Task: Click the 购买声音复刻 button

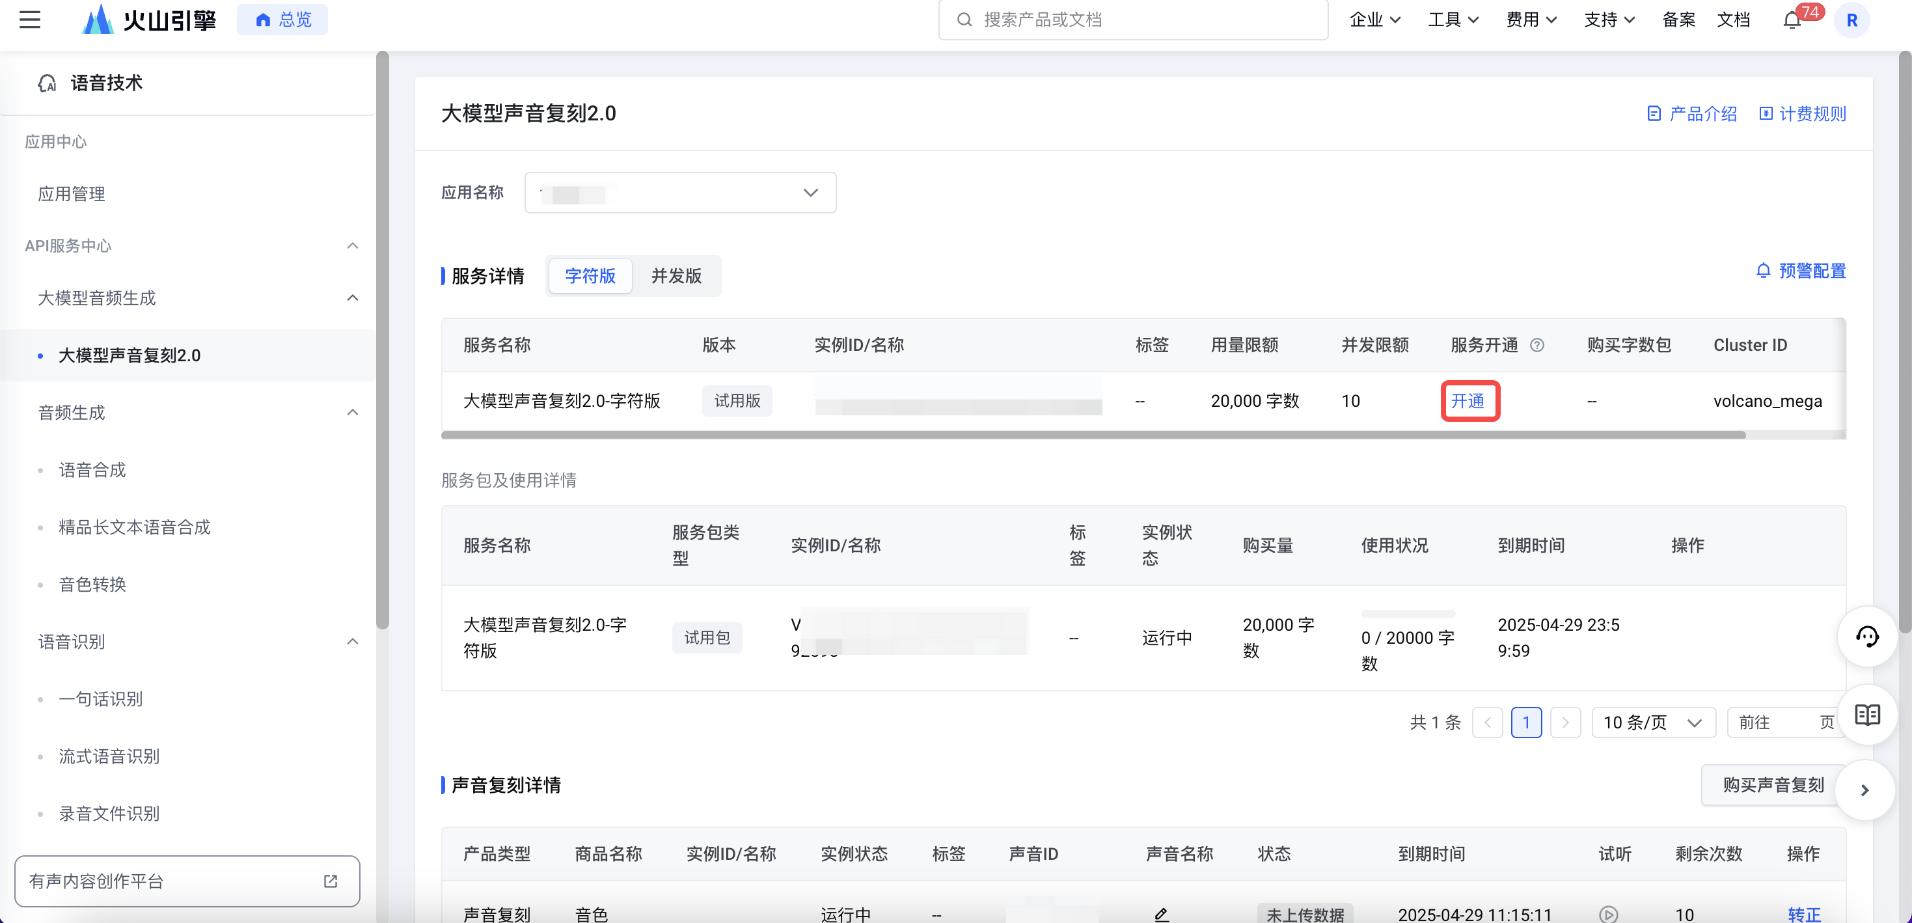Action: click(x=1773, y=784)
